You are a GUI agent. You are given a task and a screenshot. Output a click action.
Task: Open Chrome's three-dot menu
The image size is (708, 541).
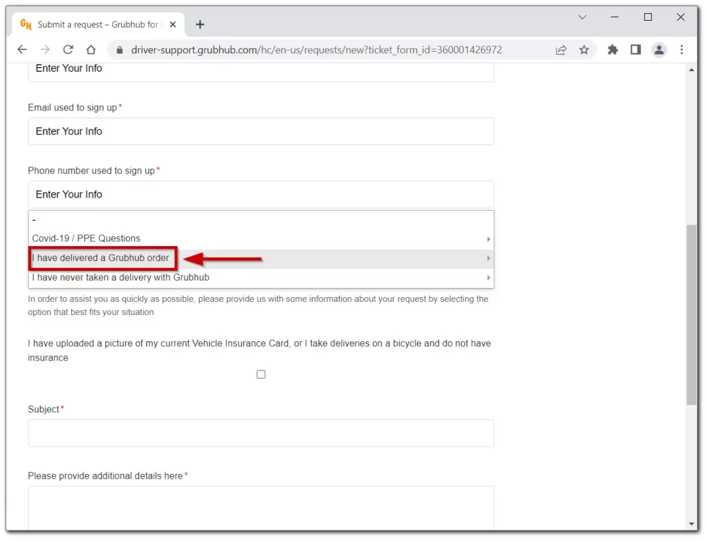click(682, 49)
